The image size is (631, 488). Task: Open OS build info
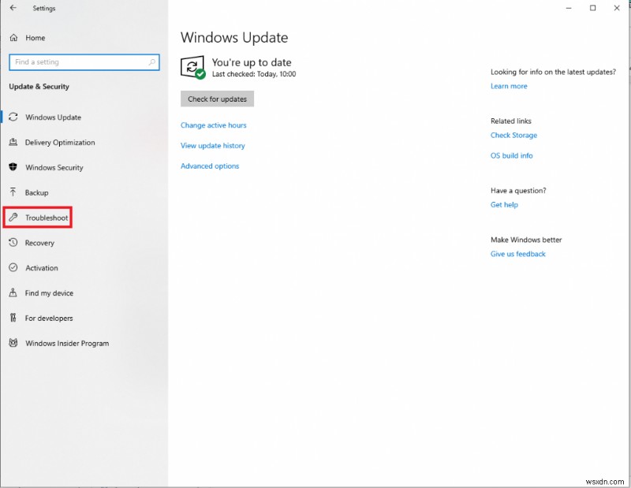[x=511, y=155]
